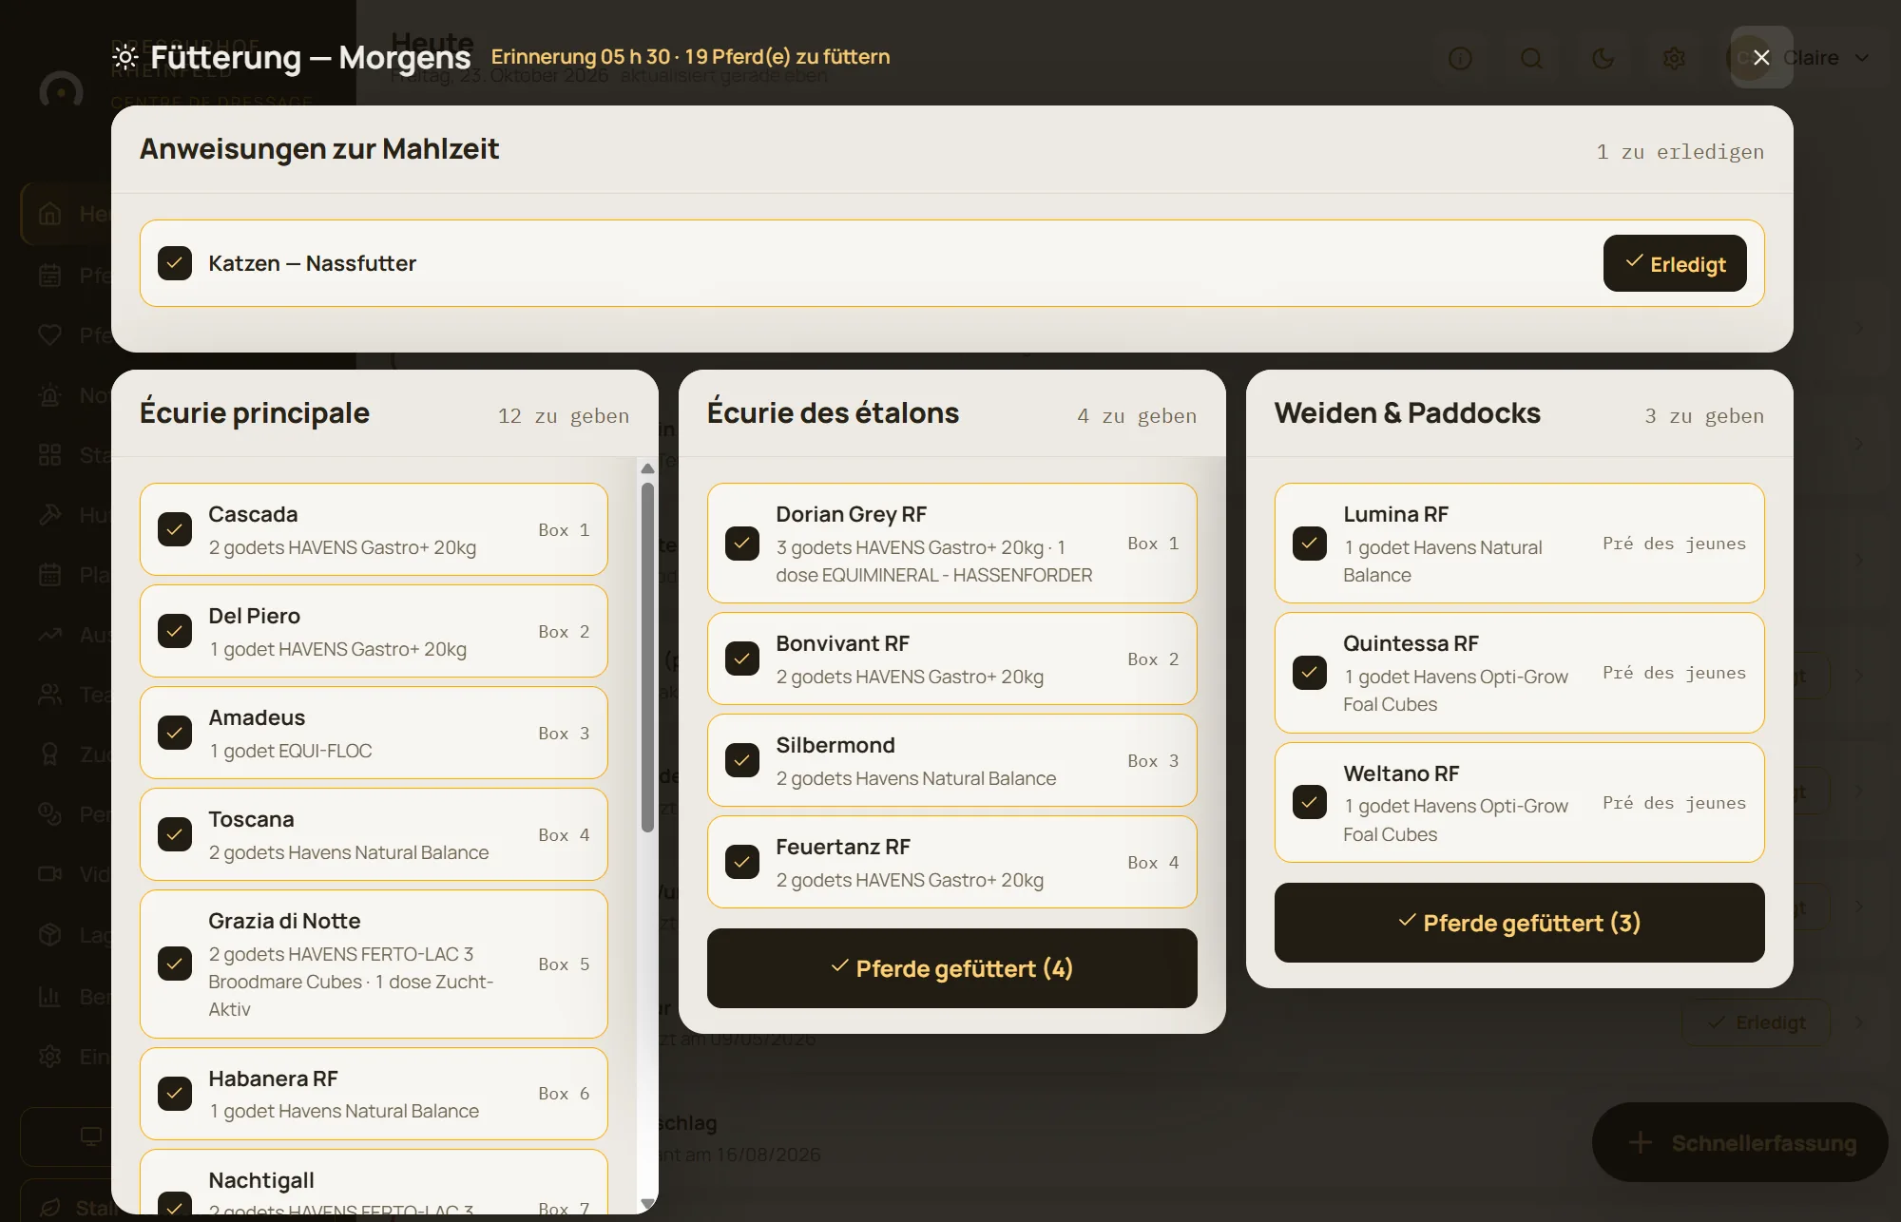Open settings gear in the header
1901x1222 pixels.
pos(1674,58)
